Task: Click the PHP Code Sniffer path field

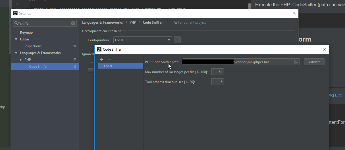Action: [241, 62]
